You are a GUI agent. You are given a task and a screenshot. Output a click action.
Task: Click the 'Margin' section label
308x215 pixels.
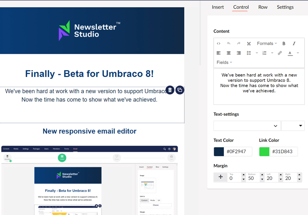tap(220, 166)
